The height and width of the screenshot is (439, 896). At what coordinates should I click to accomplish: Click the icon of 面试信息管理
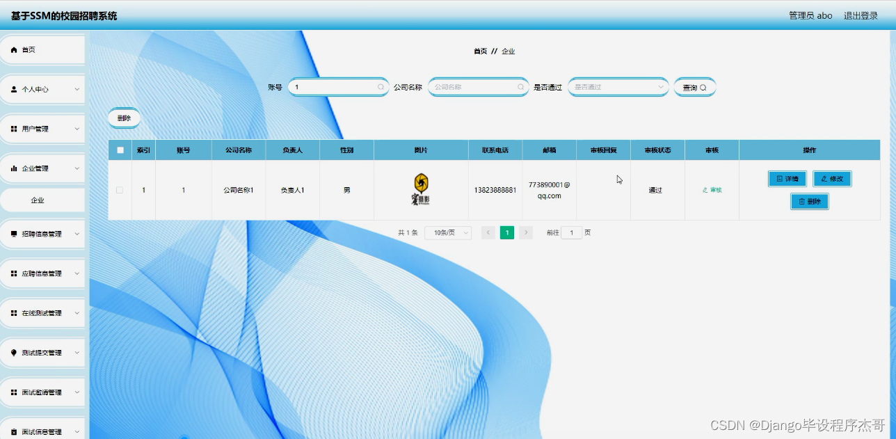pos(14,432)
